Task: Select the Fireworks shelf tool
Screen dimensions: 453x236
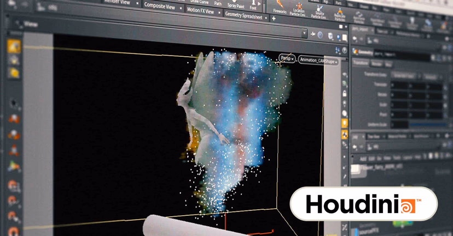Action: pos(280,7)
